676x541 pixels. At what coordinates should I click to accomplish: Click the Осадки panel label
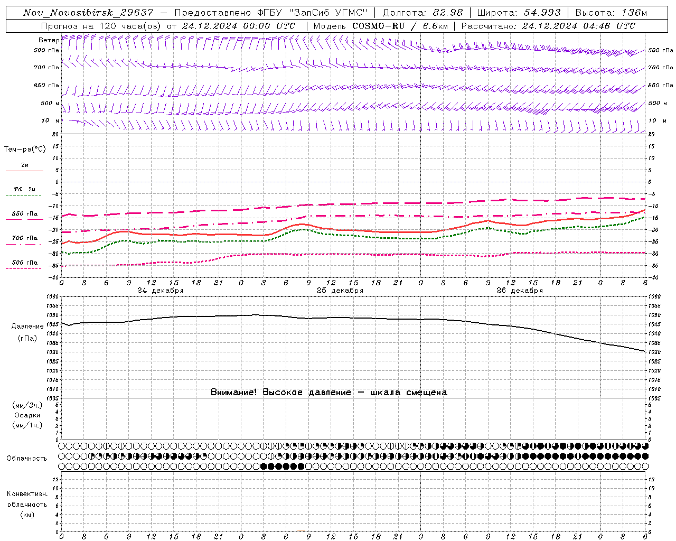click(27, 415)
